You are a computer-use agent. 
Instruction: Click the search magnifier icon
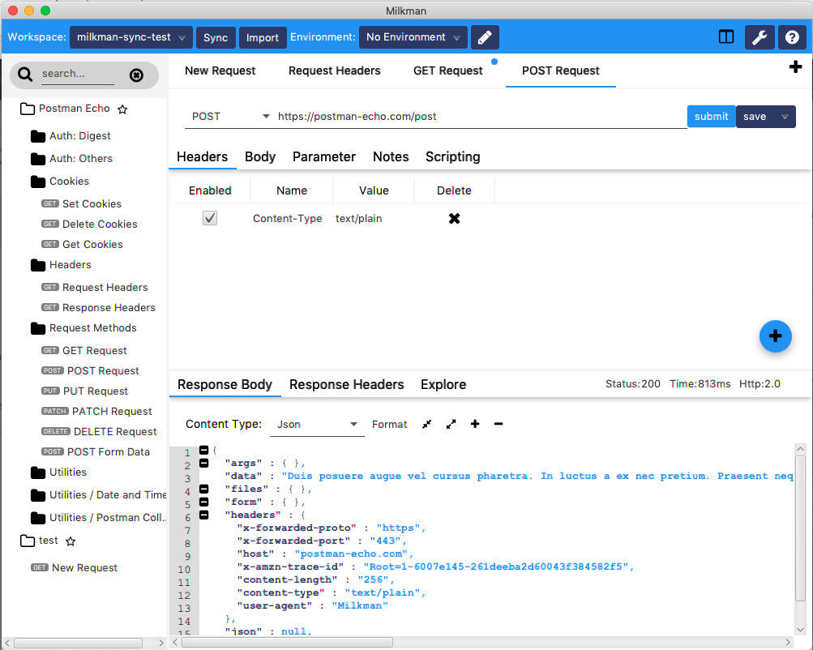click(x=25, y=74)
